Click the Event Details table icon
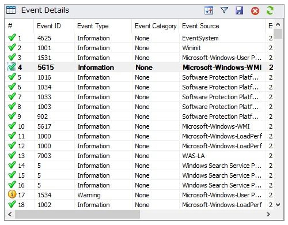 [11, 10]
